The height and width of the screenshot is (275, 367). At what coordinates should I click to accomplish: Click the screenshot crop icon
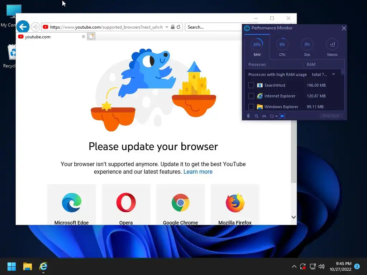272,116
